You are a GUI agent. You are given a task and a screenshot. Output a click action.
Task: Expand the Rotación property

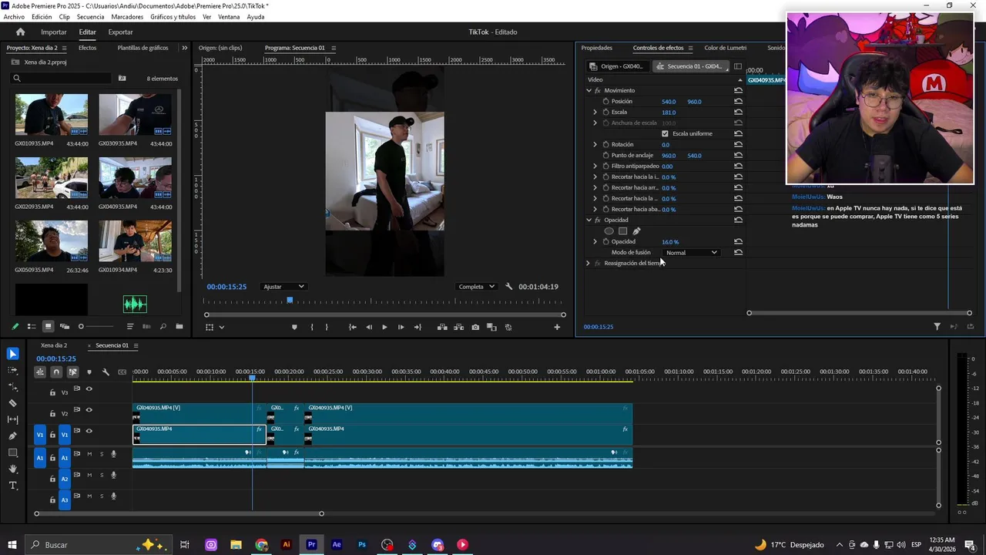[x=595, y=144]
